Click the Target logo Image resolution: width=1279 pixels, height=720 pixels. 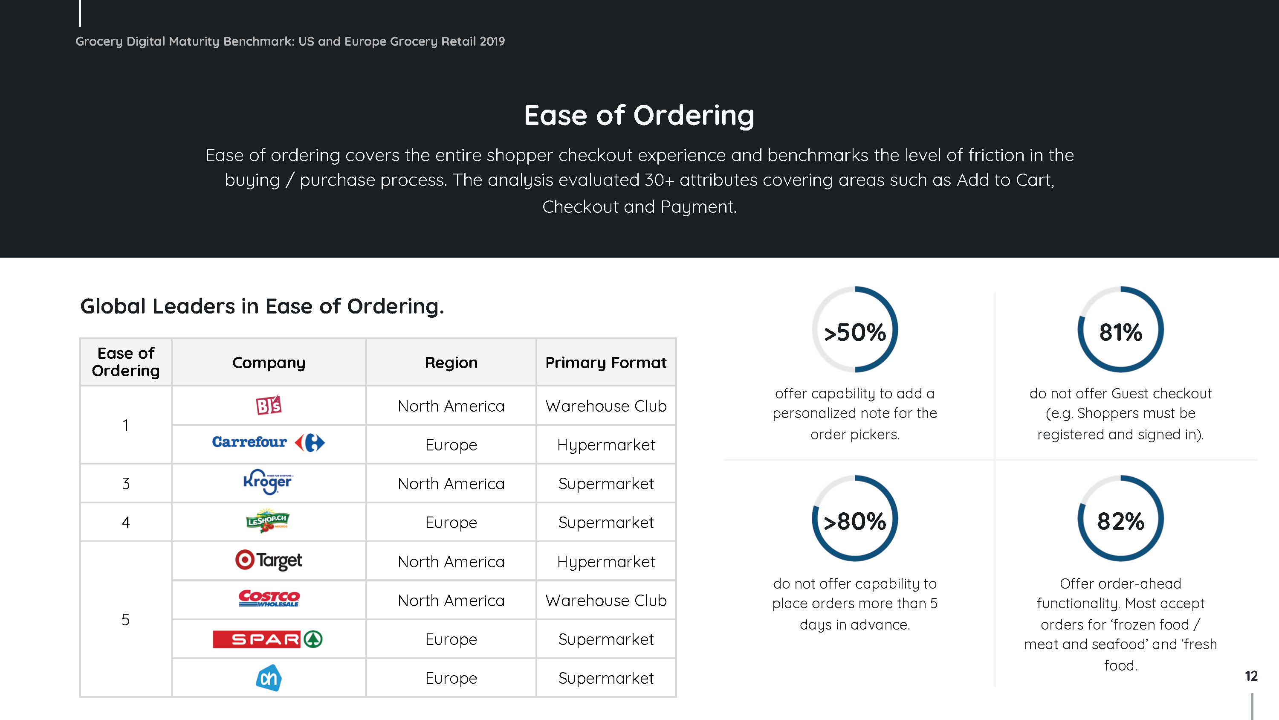click(269, 560)
